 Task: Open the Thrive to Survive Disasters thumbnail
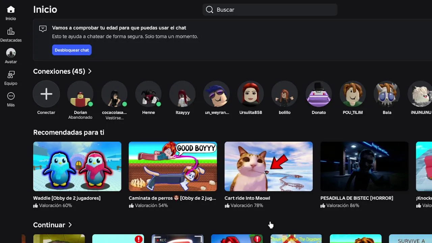[x=296, y=239]
